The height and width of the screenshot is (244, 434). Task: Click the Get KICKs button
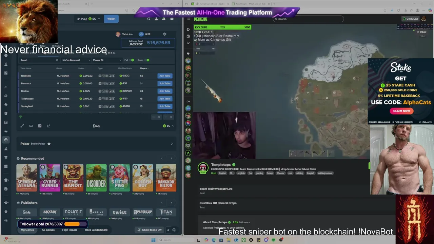coord(410,19)
